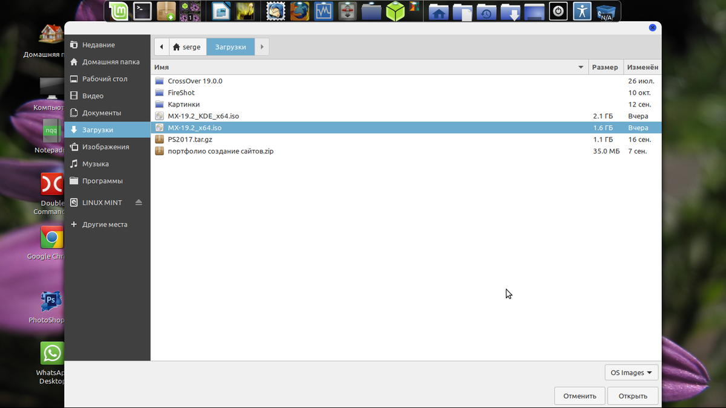
Task: Click the 26 июл. date cell
Action: (641, 81)
